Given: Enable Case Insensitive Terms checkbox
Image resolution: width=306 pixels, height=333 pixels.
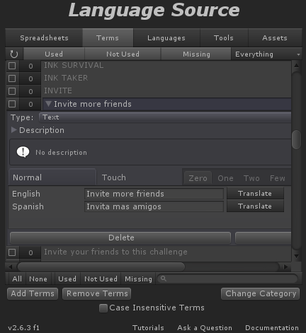Looking at the screenshot, I should (x=103, y=308).
